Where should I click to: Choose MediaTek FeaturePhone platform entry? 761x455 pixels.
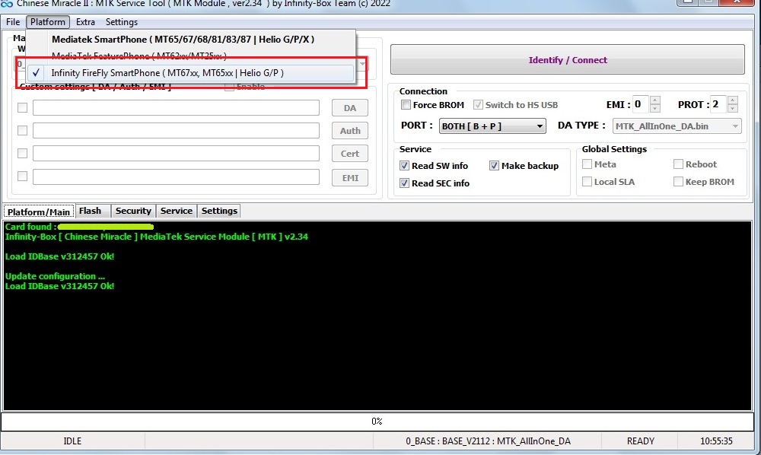(x=191, y=56)
